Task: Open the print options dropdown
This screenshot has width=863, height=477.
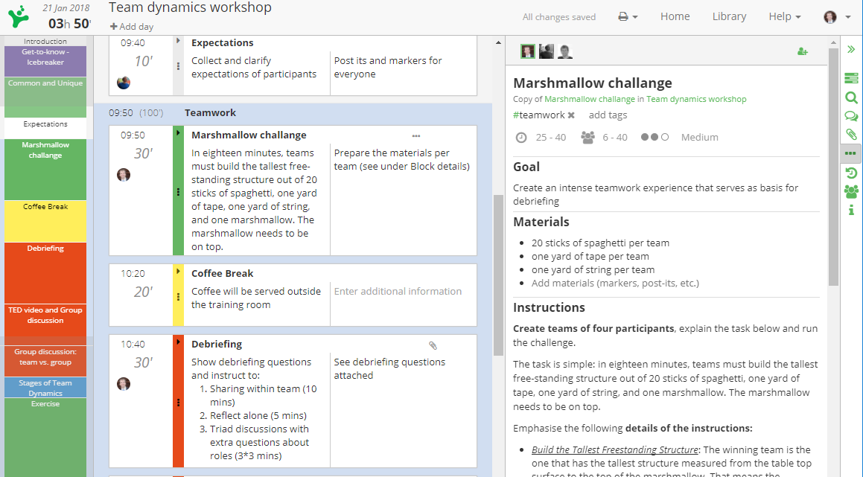Action: [x=628, y=16]
